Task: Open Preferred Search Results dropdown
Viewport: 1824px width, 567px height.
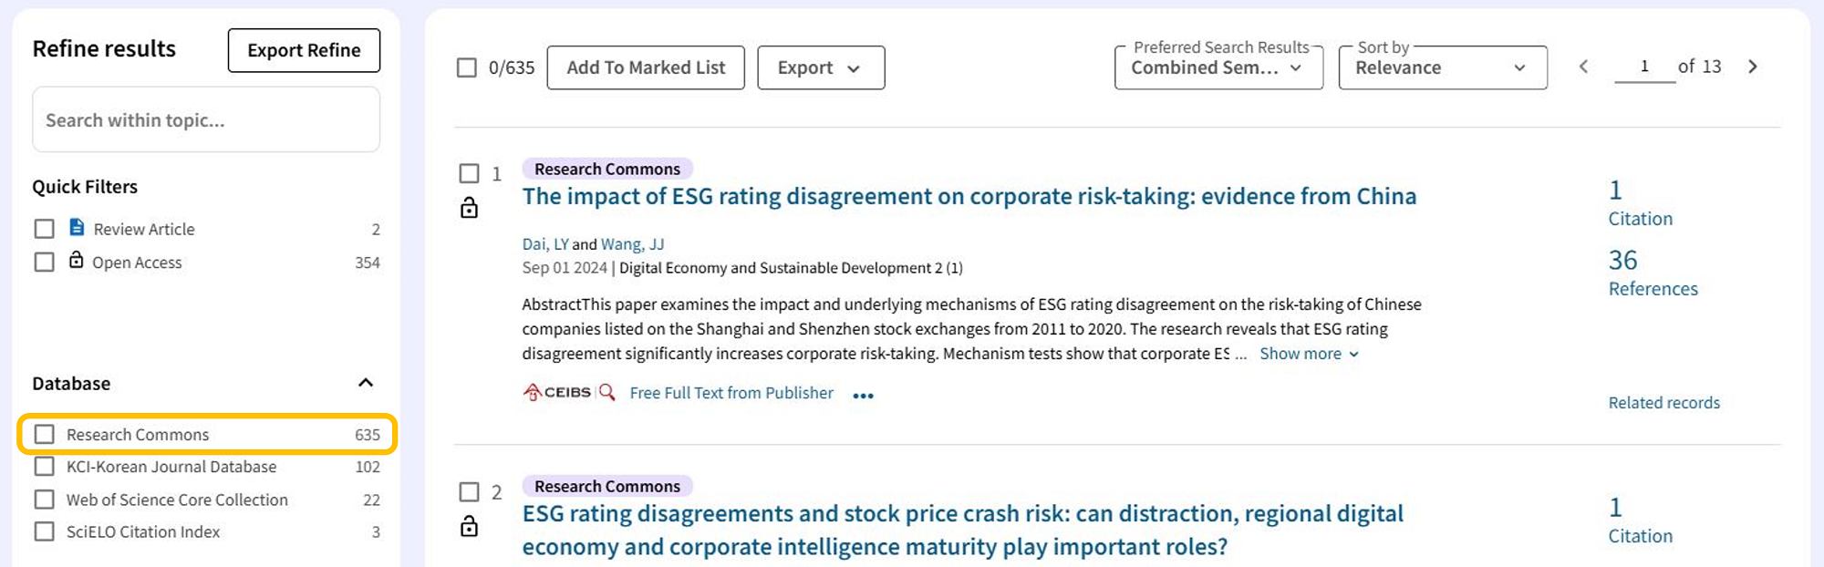Action: coord(1218,67)
